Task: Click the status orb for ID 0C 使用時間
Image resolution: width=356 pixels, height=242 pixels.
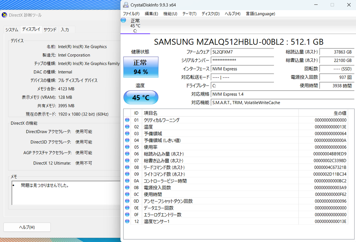Action: pyautogui.click(x=127, y=194)
